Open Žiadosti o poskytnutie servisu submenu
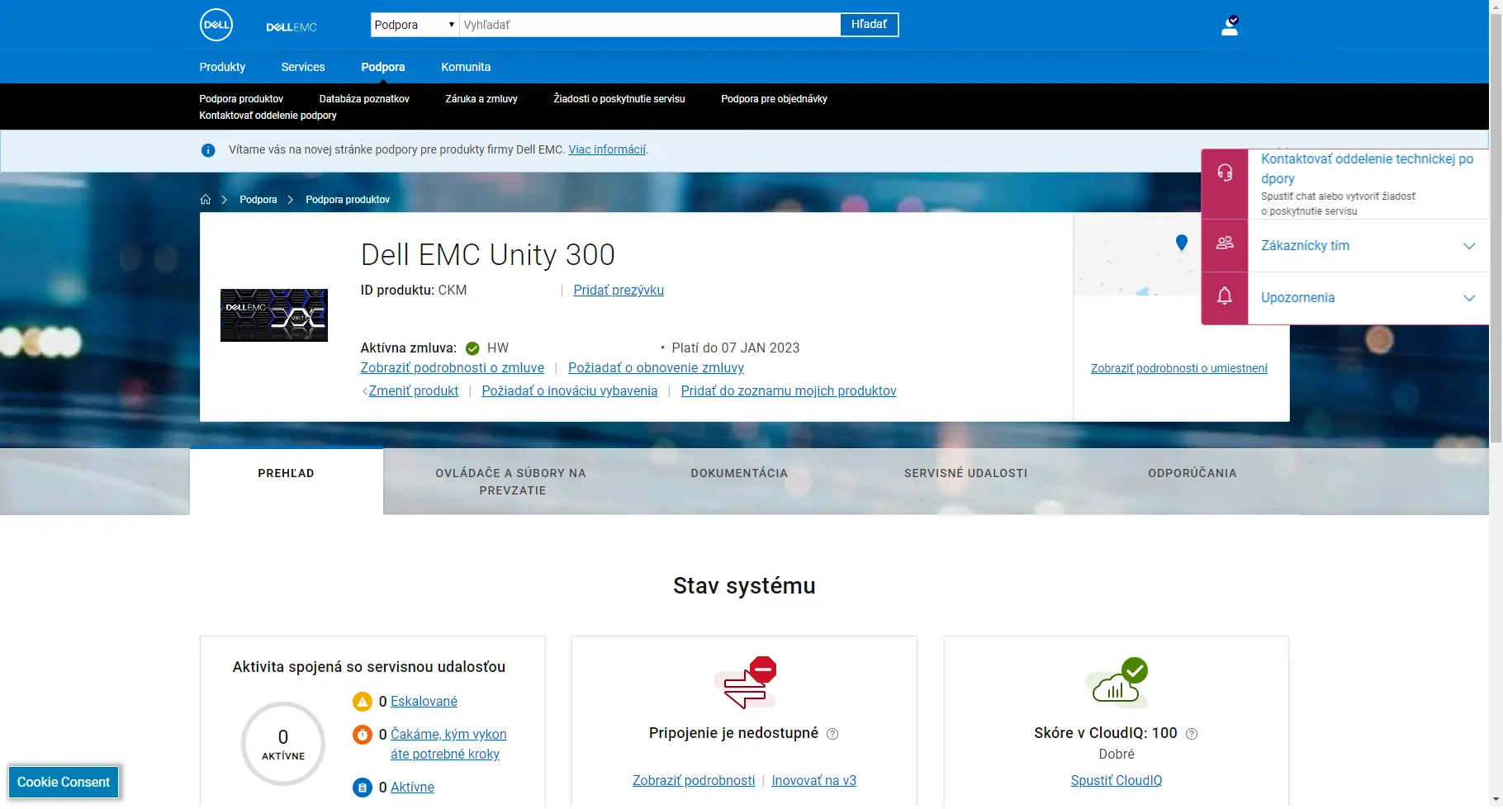The image size is (1503, 809). (x=619, y=99)
